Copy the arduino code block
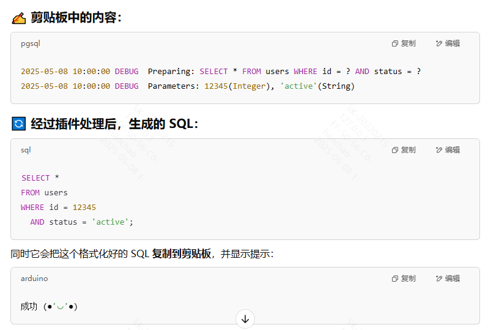Screen dimensions: 488x330 404,279
